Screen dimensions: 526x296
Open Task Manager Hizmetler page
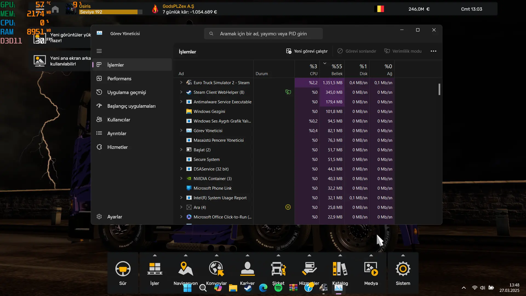coord(132,147)
